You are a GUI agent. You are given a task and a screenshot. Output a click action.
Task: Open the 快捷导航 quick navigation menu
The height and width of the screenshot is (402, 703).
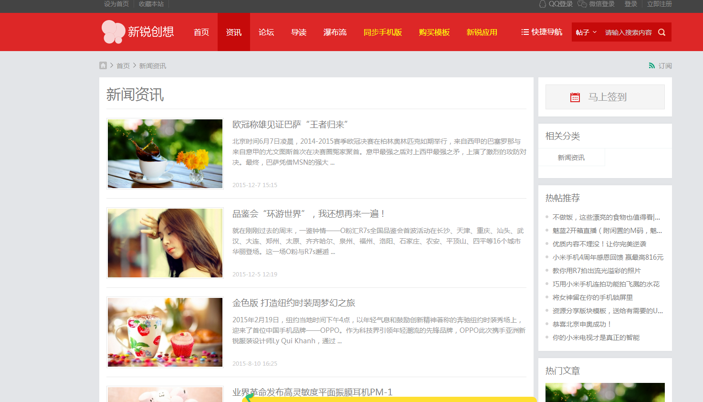click(x=542, y=32)
